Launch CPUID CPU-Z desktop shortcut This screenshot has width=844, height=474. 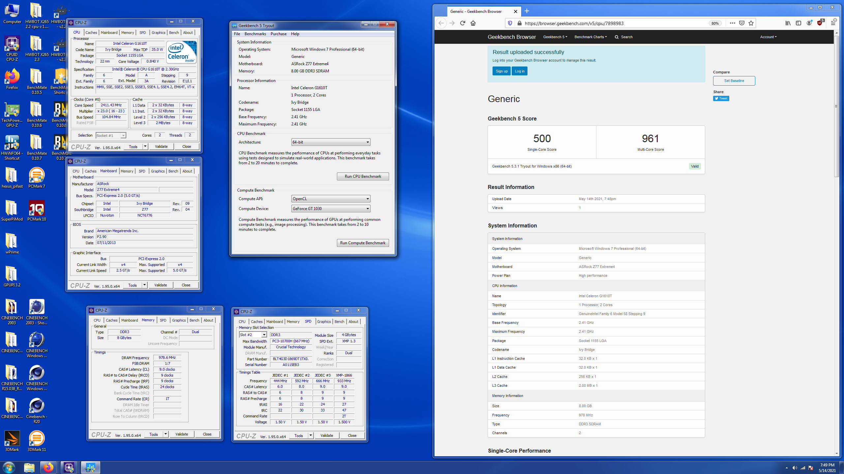[12, 49]
